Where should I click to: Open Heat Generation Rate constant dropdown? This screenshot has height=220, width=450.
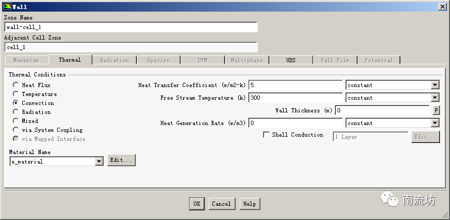click(435, 123)
